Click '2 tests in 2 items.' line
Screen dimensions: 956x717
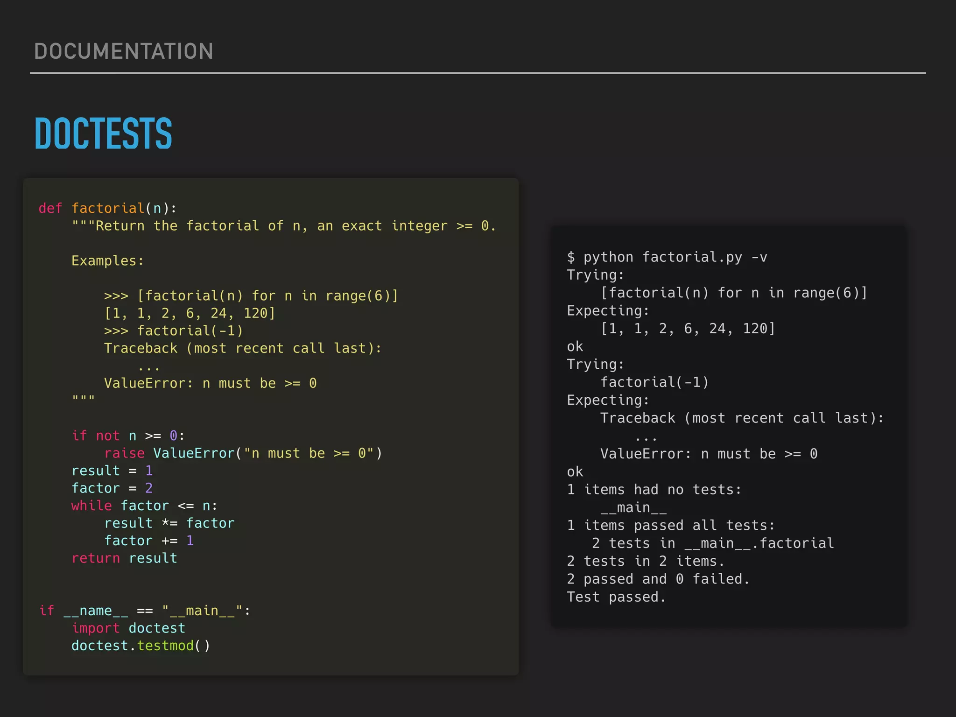646,561
